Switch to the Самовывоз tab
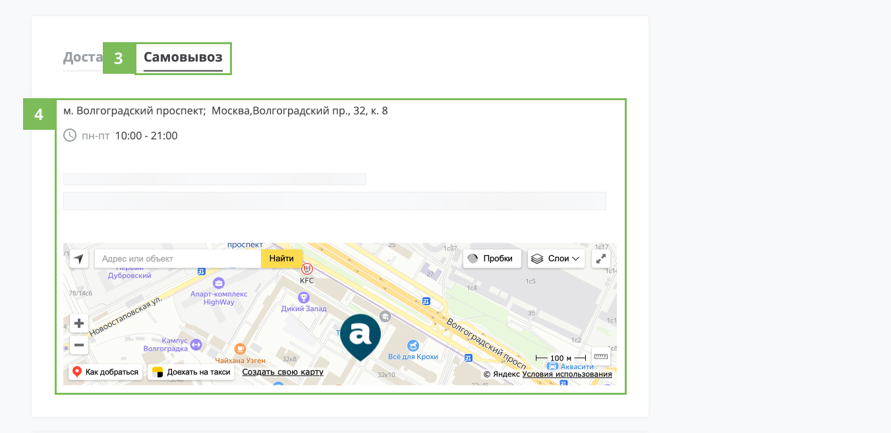Screen dimensions: 891x433 pyautogui.click(x=183, y=57)
